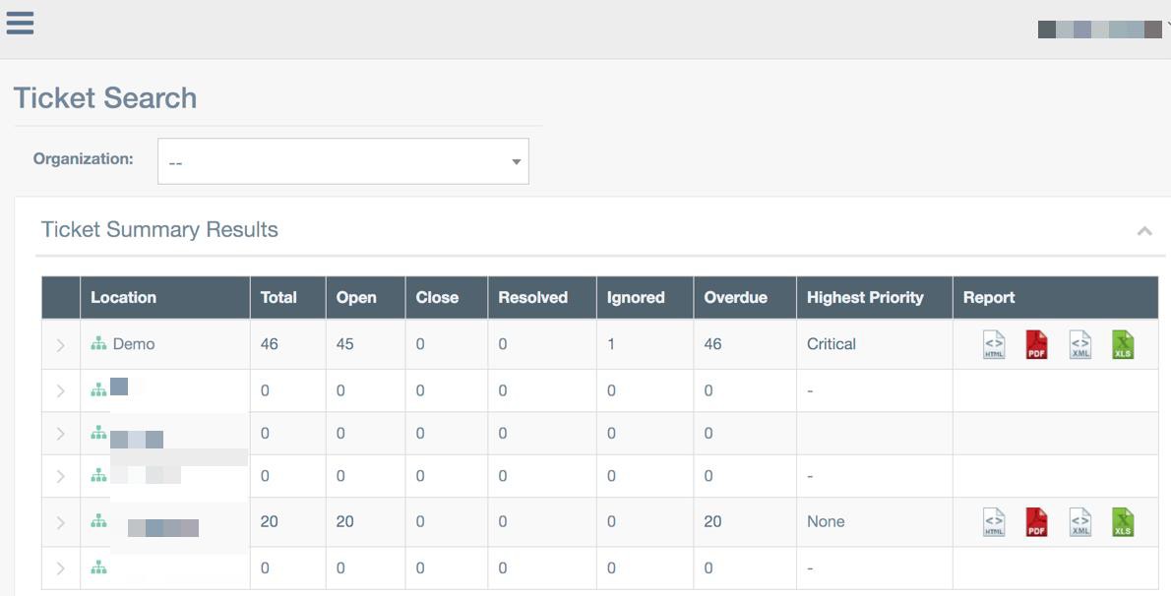Viewport: 1171px width, 596px height.
Task: Sort table by Location column header
Action: click(x=123, y=297)
